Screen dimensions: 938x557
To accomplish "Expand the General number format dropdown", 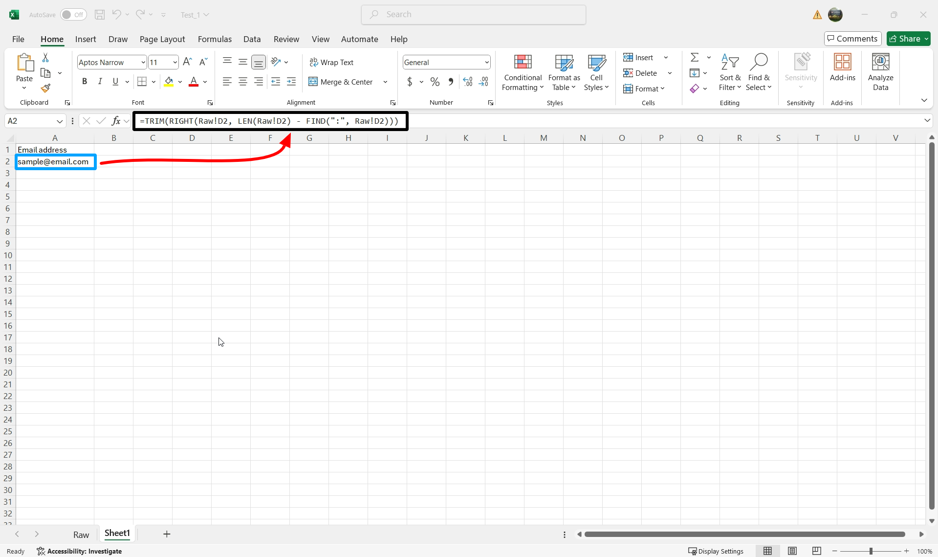I will (x=487, y=62).
